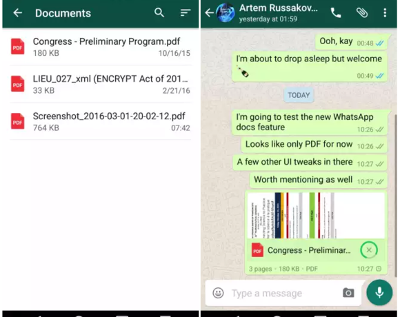Tap 'Congress - Preliminar...' document name in chat
The height and width of the screenshot is (317, 400).
click(309, 250)
